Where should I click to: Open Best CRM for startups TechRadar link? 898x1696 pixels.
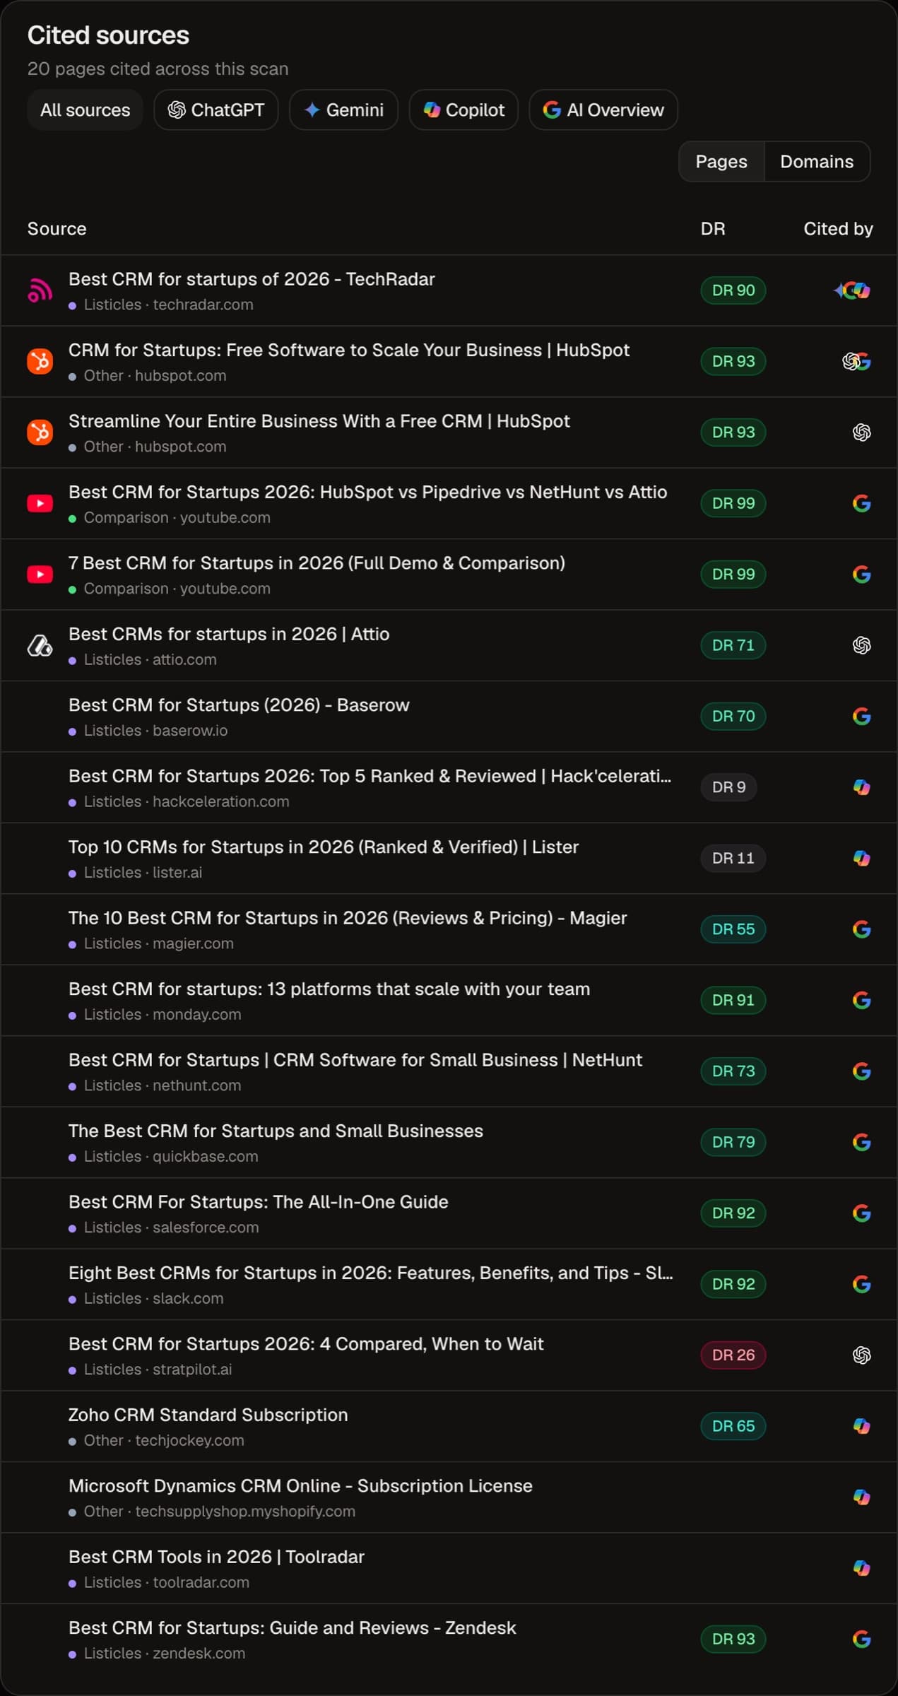pos(252,279)
